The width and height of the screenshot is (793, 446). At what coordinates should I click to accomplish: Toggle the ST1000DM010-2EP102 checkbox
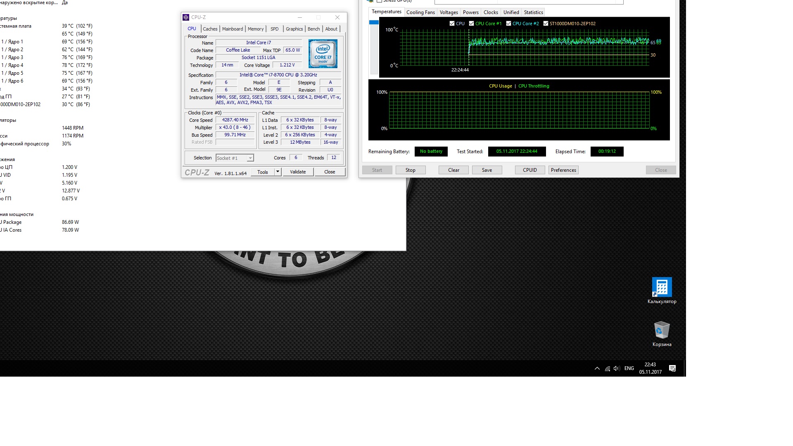tap(546, 24)
